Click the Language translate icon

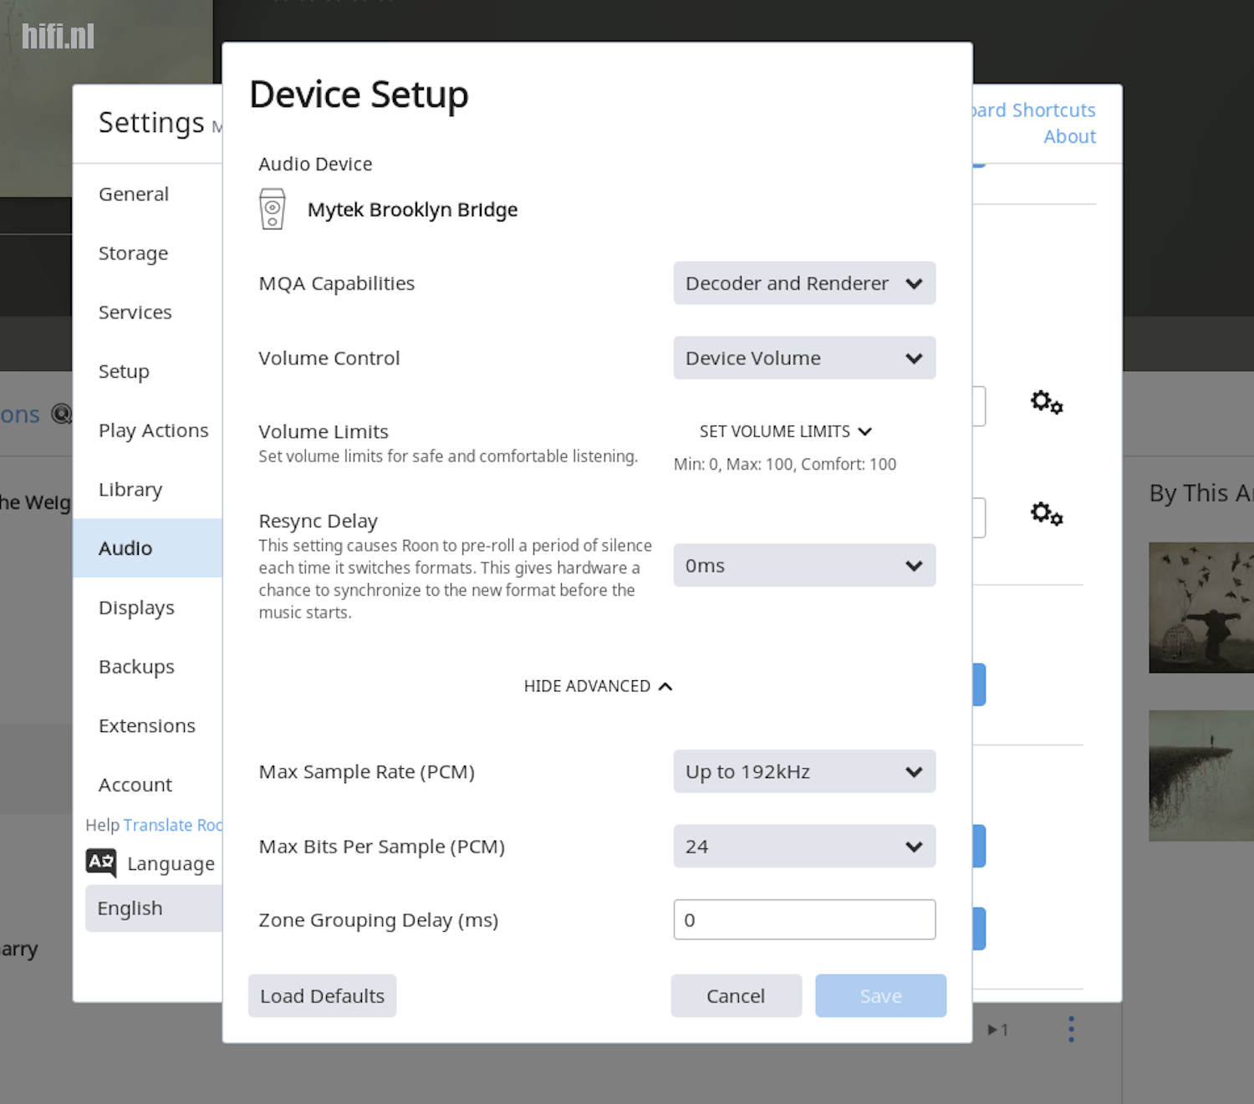pos(101,862)
